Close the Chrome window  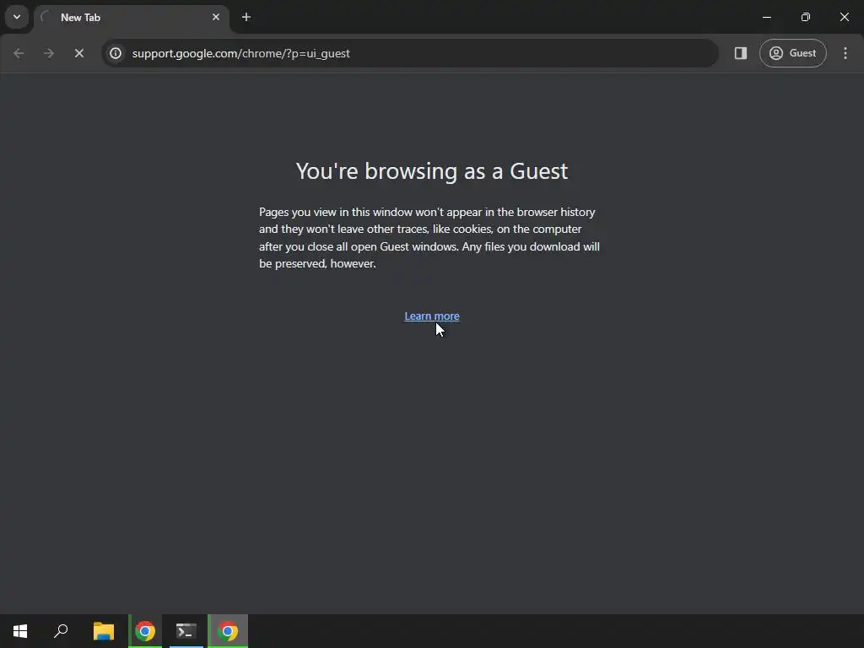(x=844, y=17)
